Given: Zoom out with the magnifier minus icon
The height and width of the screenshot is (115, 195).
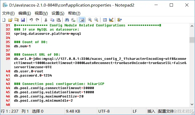Looking at the screenshot, I should point(96,20).
